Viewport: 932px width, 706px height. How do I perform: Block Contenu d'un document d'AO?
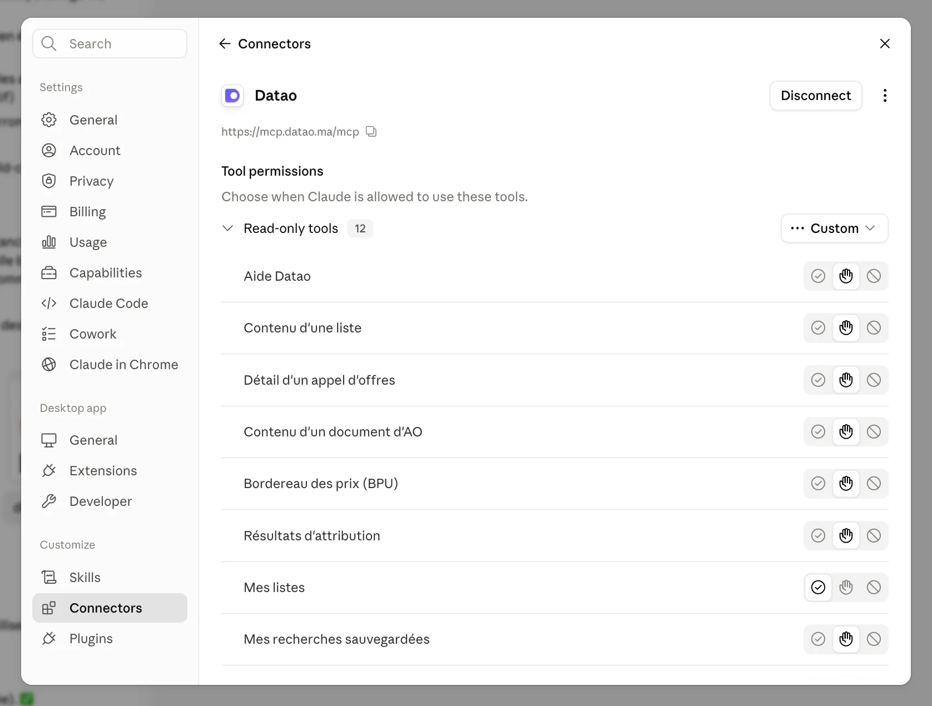(x=874, y=432)
